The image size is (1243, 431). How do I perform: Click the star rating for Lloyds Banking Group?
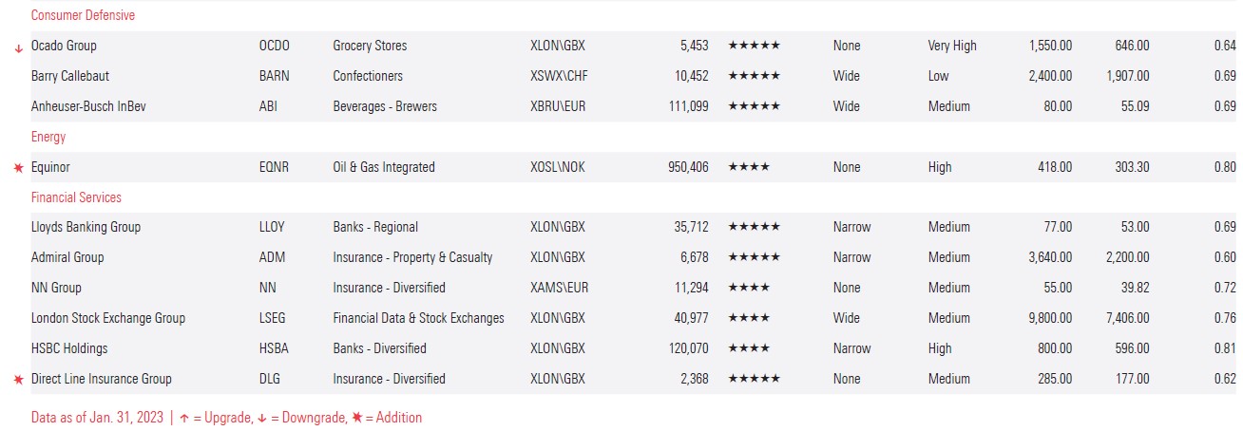[754, 227]
